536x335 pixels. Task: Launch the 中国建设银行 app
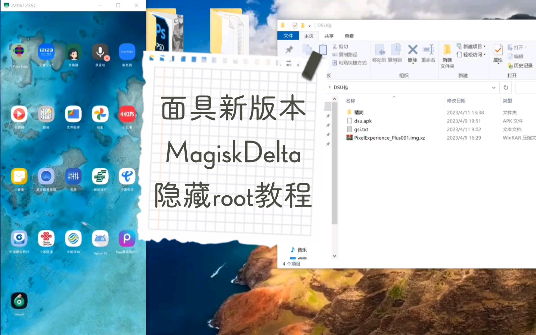(x=19, y=239)
